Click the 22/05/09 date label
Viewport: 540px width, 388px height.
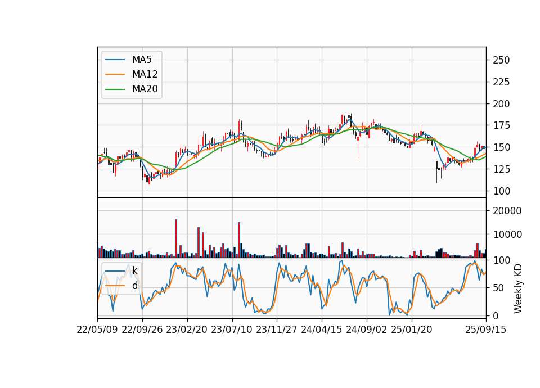tap(97, 330)
